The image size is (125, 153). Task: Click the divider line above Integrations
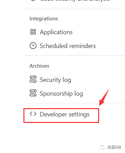pos(74,8)
